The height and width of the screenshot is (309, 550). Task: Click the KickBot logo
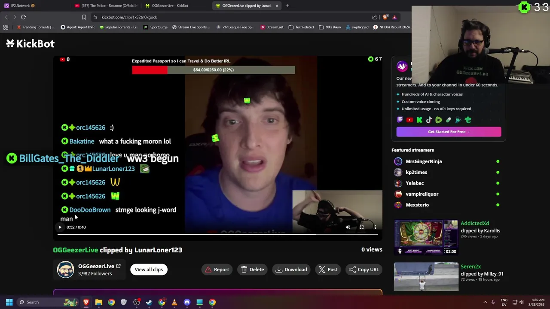[30, 43]
